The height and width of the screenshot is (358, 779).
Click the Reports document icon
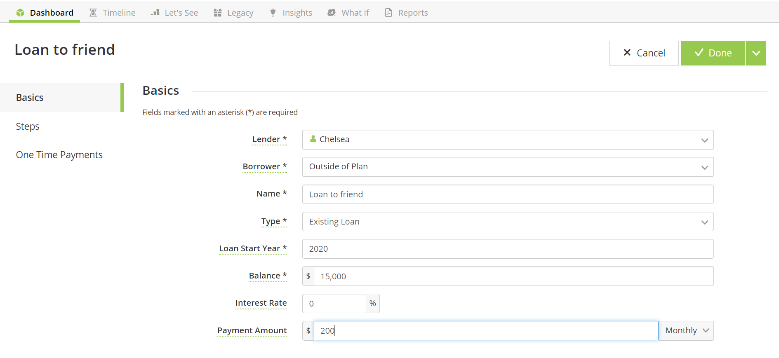[388, 13]
